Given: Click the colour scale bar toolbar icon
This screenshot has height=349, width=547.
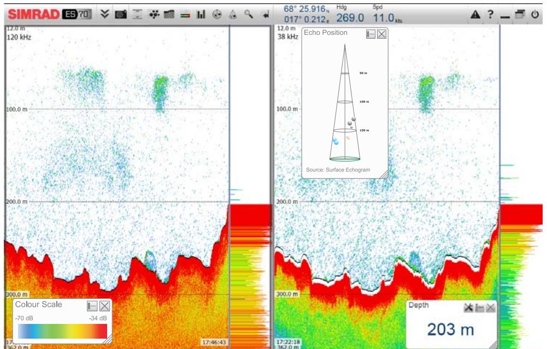Looking at the screenshot, I should click(x=185, y=13).
